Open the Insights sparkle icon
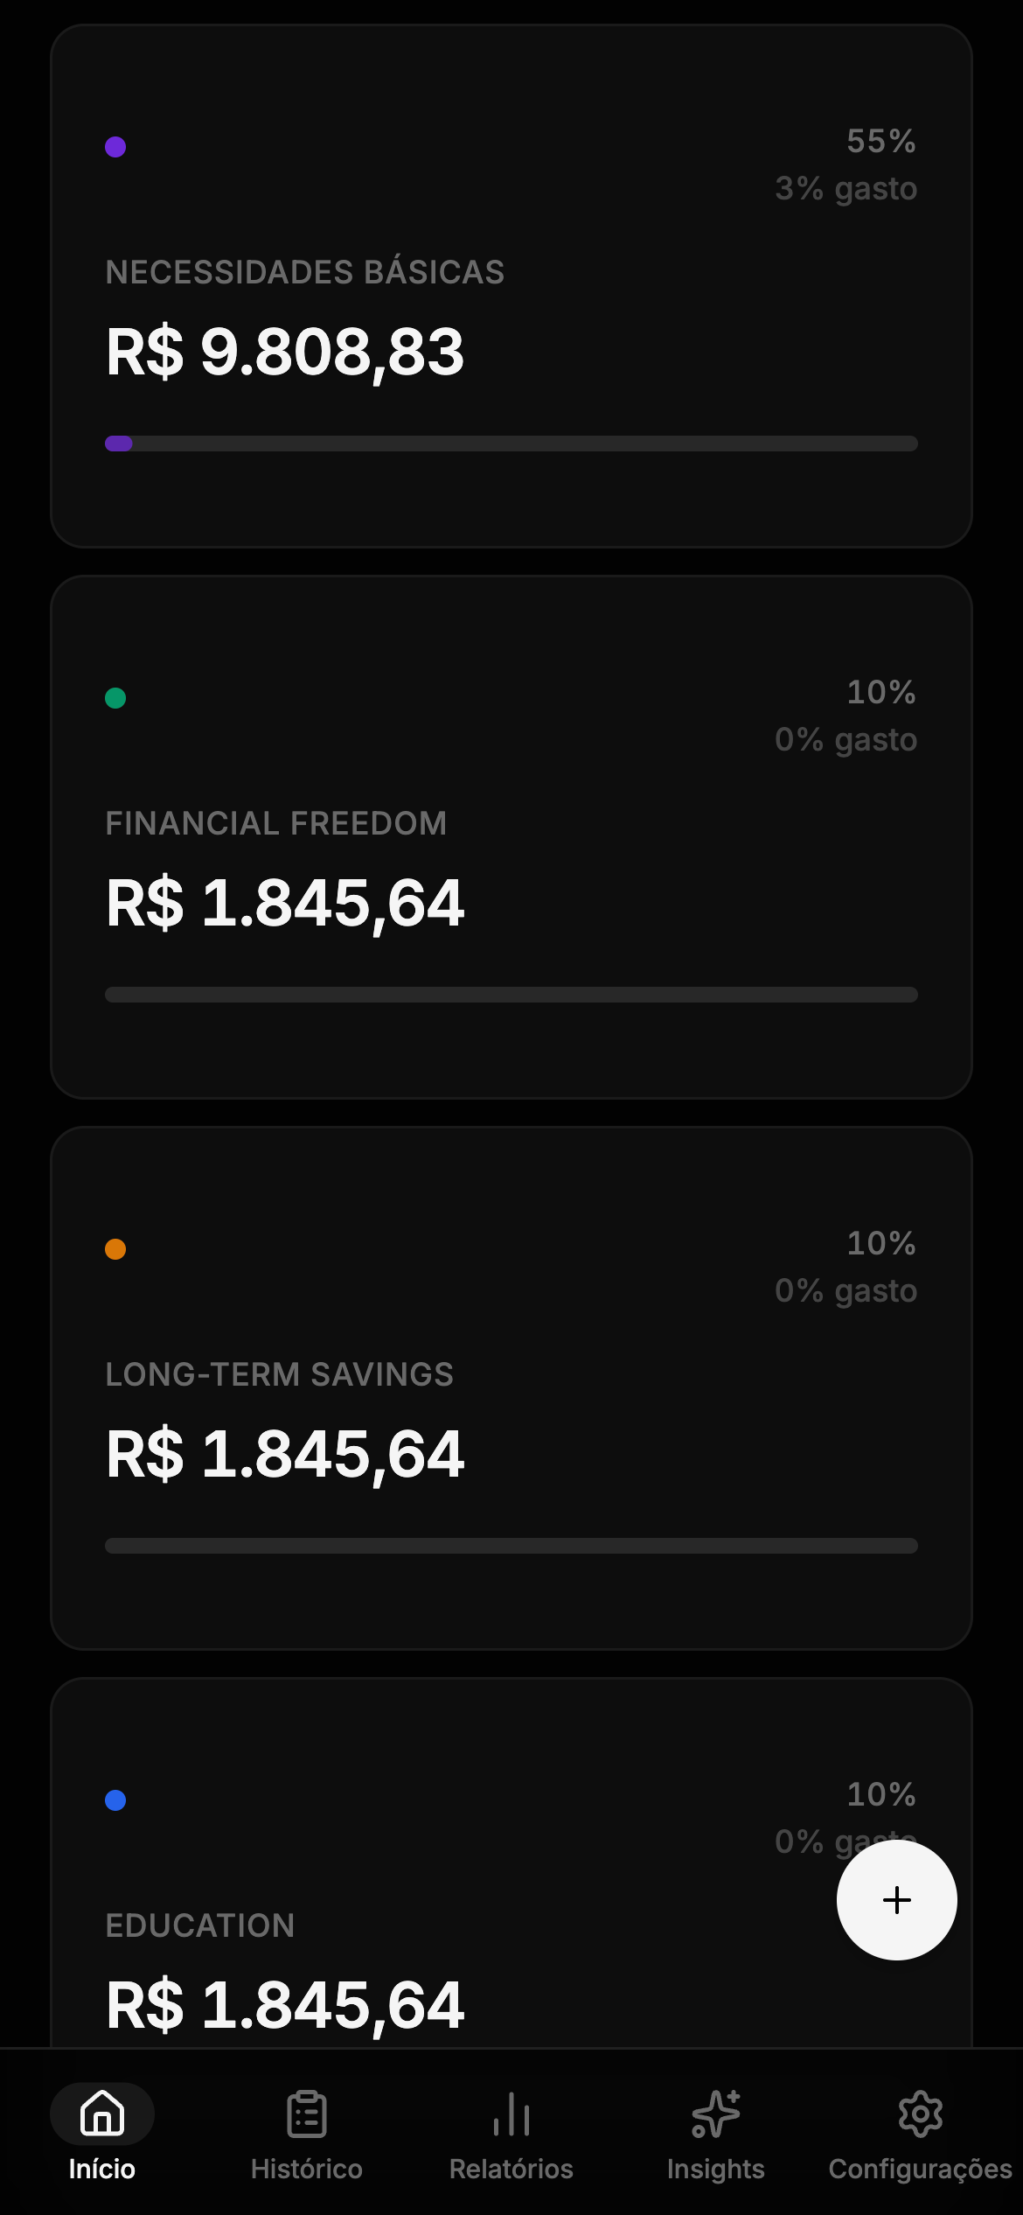Viewport: 1023px width, 2215px height. pos(716,2114)
